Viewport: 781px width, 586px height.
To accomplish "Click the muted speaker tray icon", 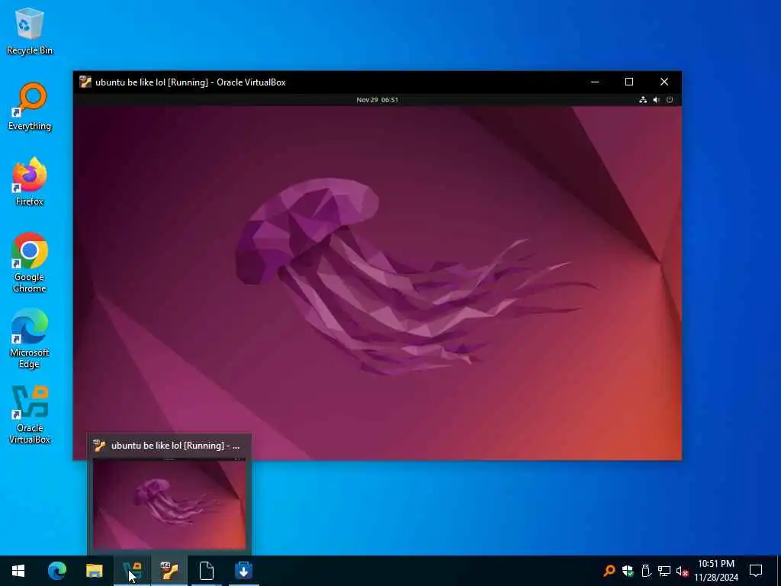I will [x=683, y=571].
